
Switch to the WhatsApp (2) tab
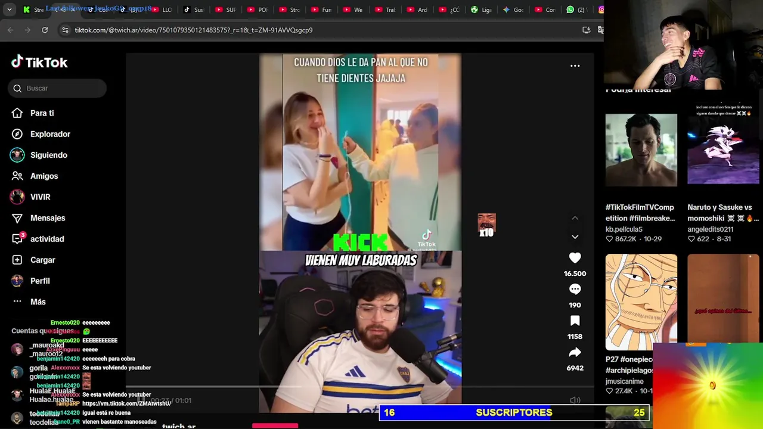(577, 10)
